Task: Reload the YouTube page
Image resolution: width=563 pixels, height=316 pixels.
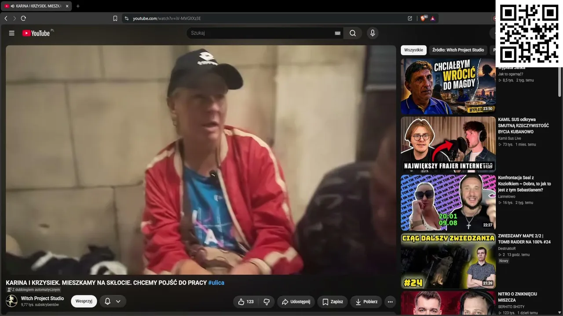Action: (x=23, y=18)
